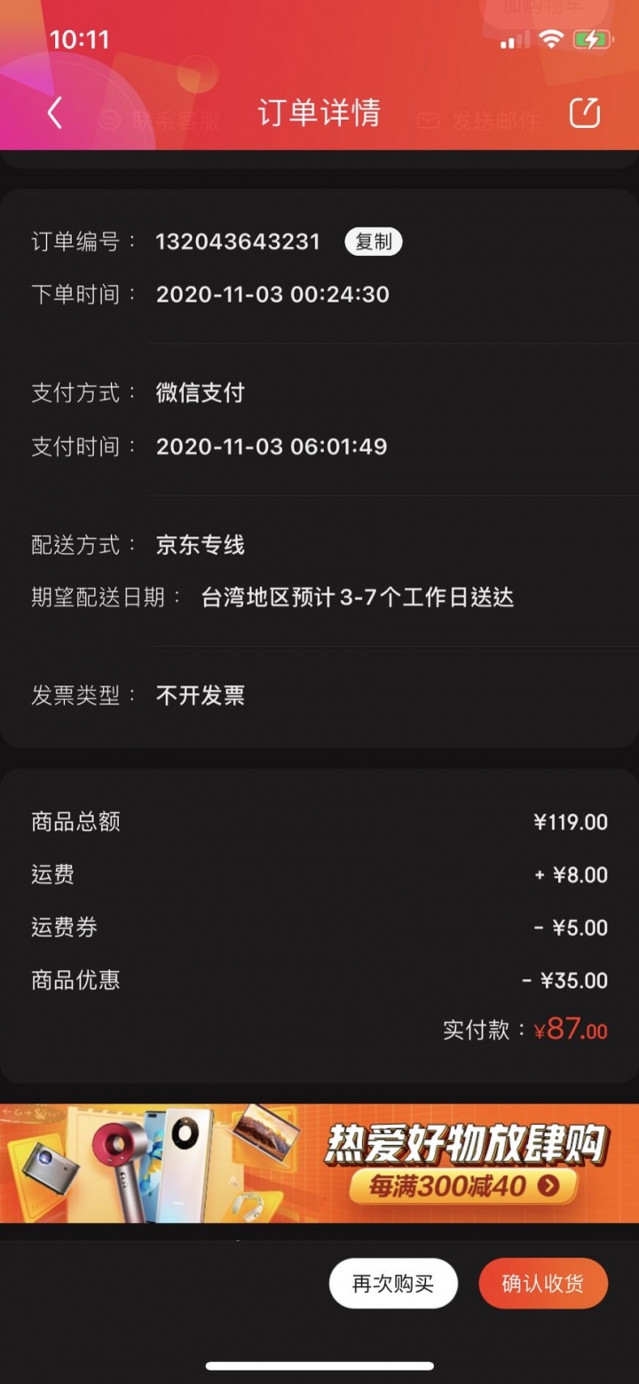Tap the charging battery status icon
Image resolution: width=639 pixels, height=1384 pixels.
pos(593,39)
